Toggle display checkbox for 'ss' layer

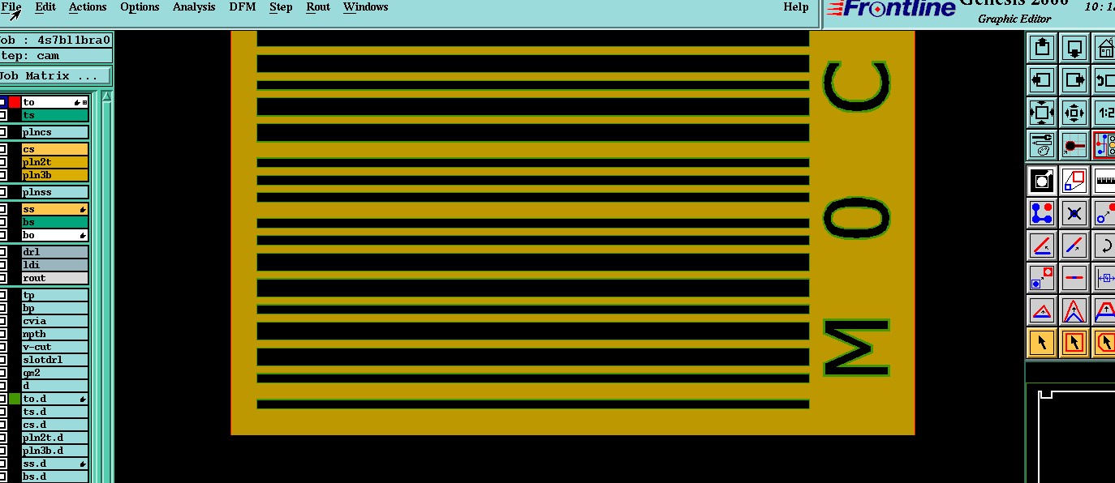pyautogui.click(x=3, y=209)
